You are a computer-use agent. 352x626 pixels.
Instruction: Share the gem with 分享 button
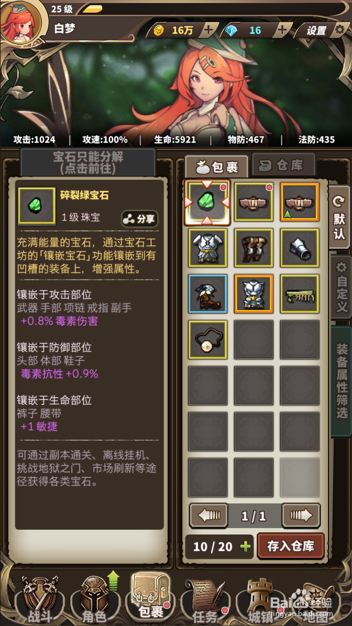(x=139, y=219)
